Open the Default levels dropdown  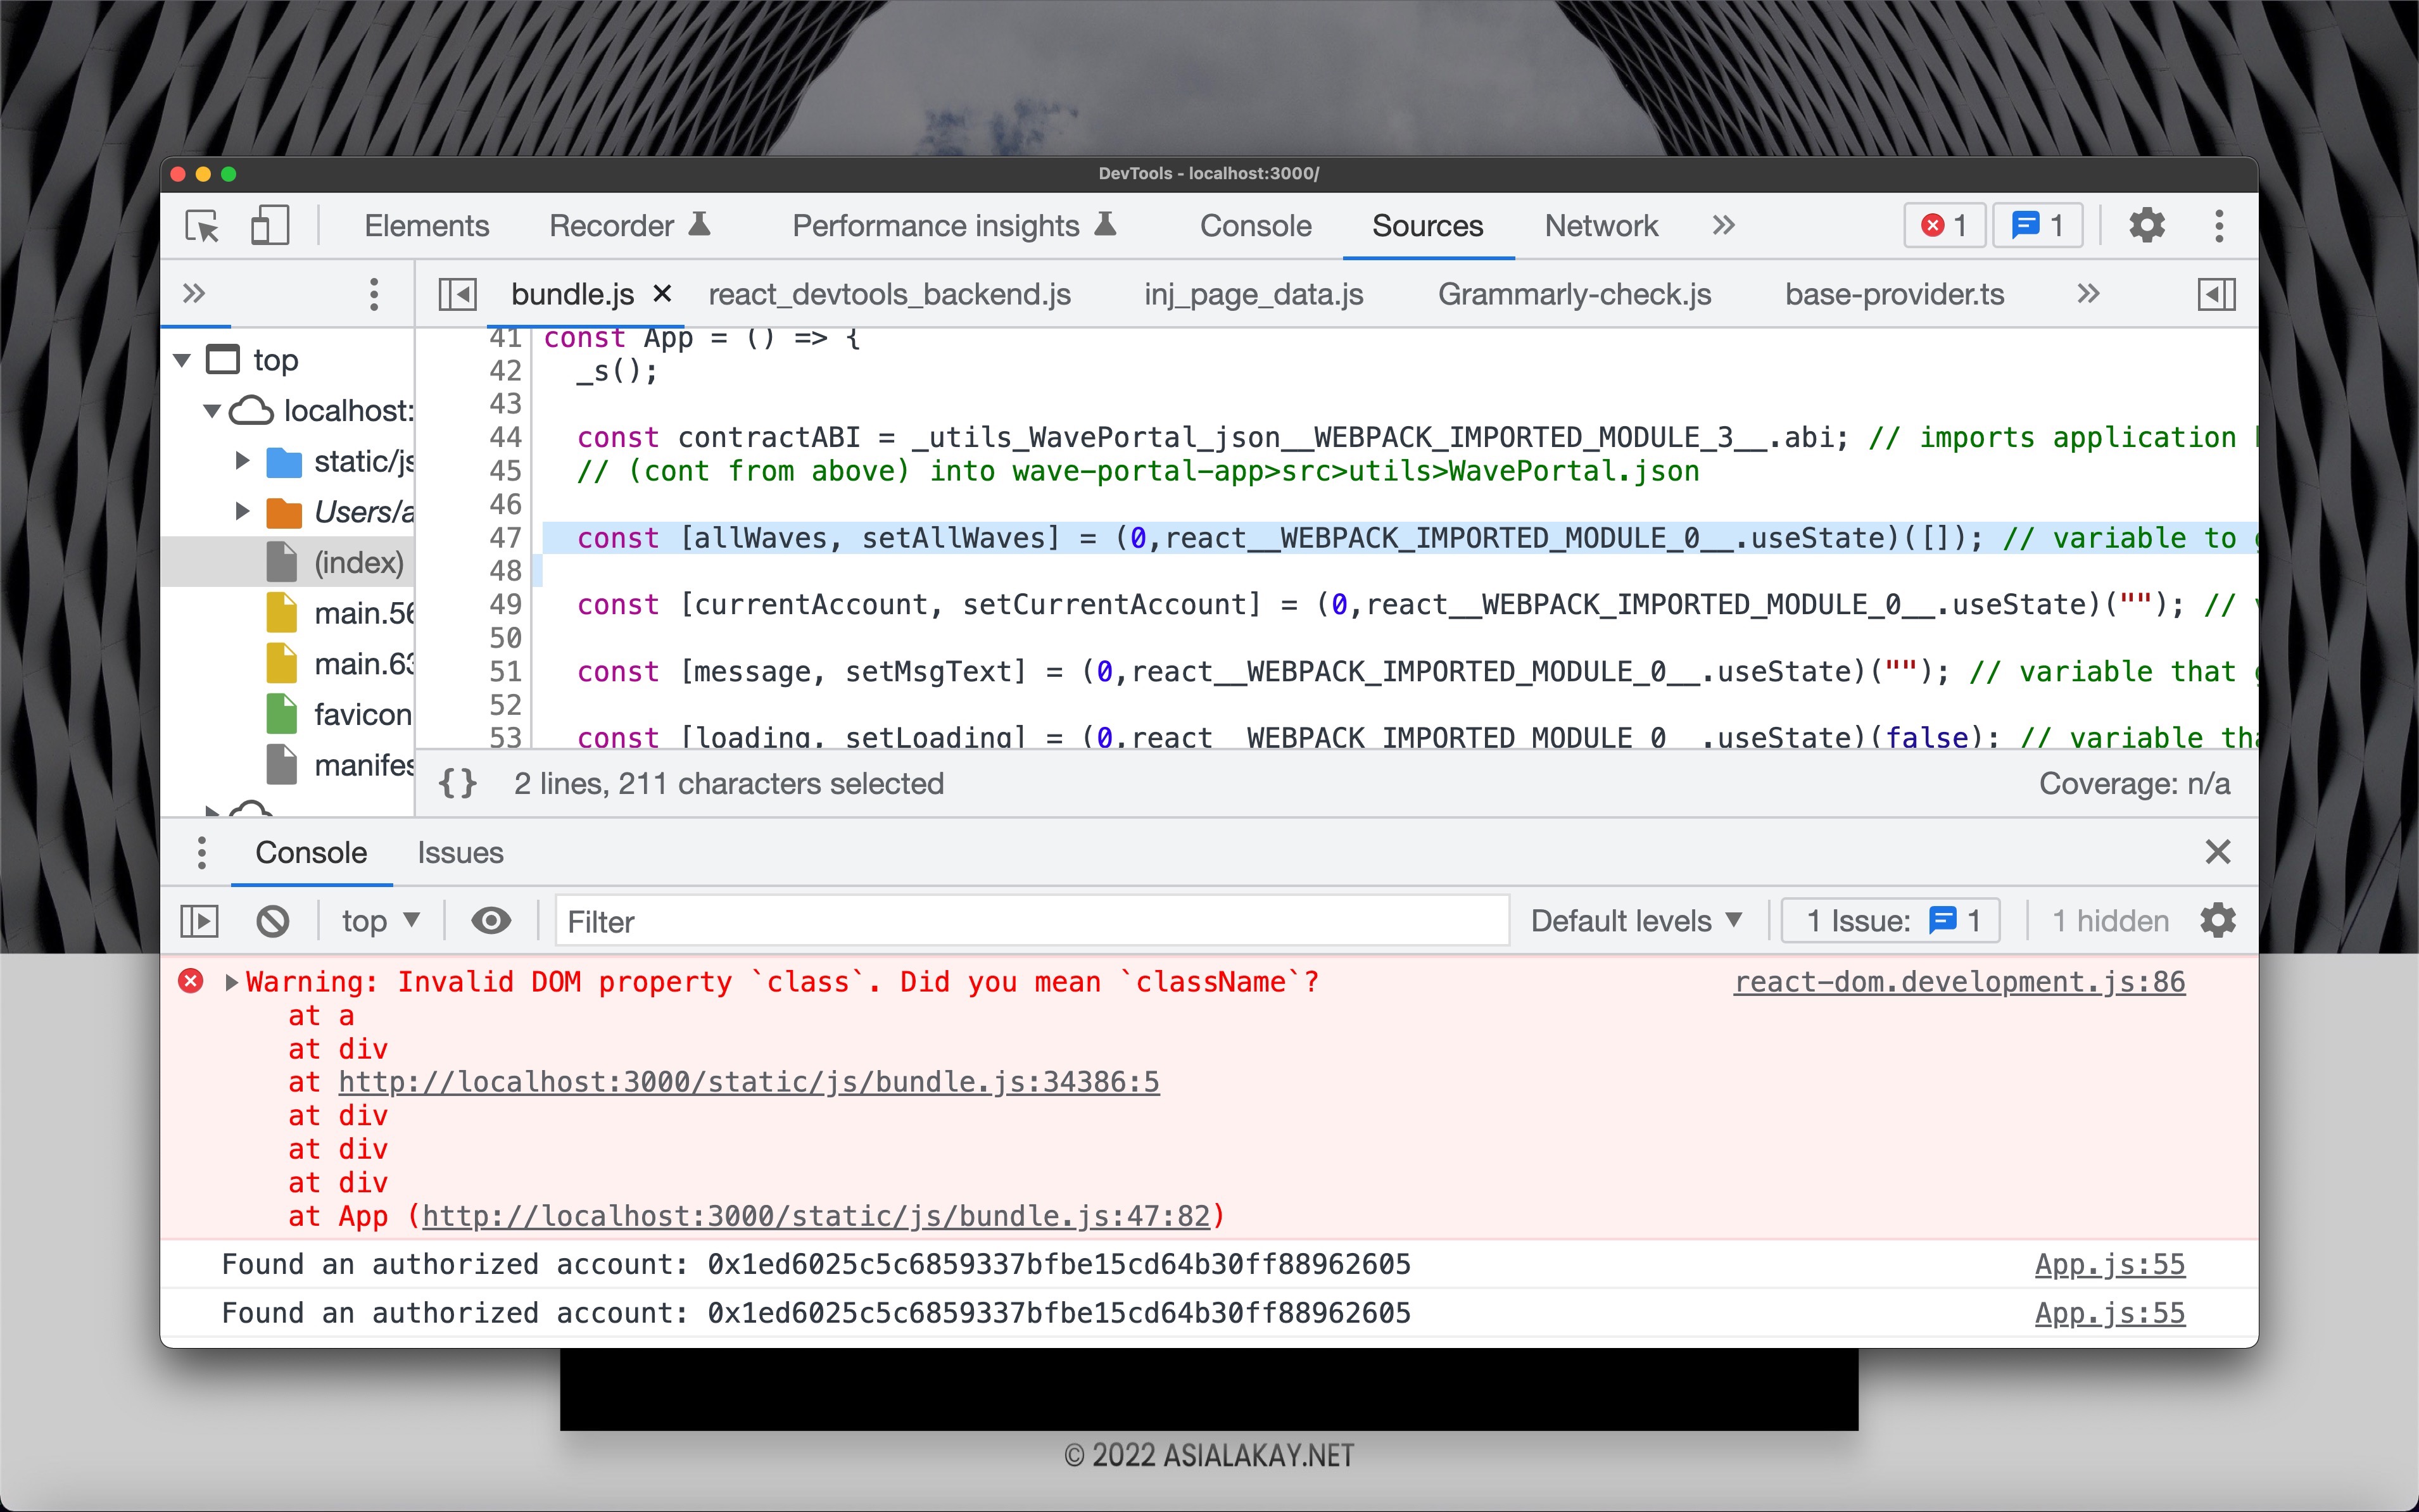point(1636,921)
